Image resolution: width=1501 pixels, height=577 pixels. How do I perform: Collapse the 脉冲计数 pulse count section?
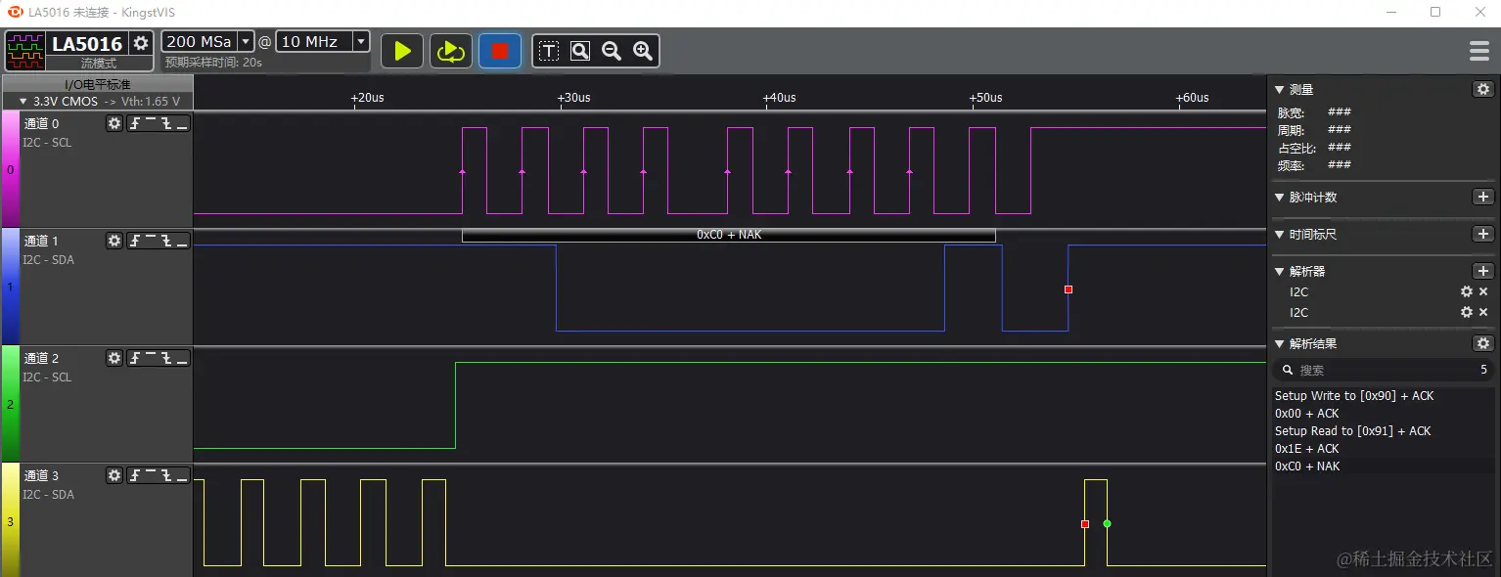(x=1279, y=198)
